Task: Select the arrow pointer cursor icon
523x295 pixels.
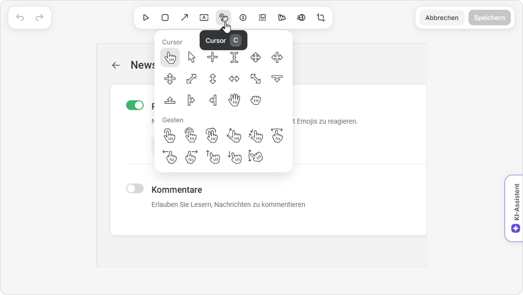Action: pos(191,57)
